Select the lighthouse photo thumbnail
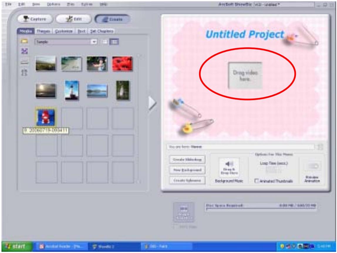Image resolution: width=337 pixels, height=253 pixels. (x=71, y=90)
